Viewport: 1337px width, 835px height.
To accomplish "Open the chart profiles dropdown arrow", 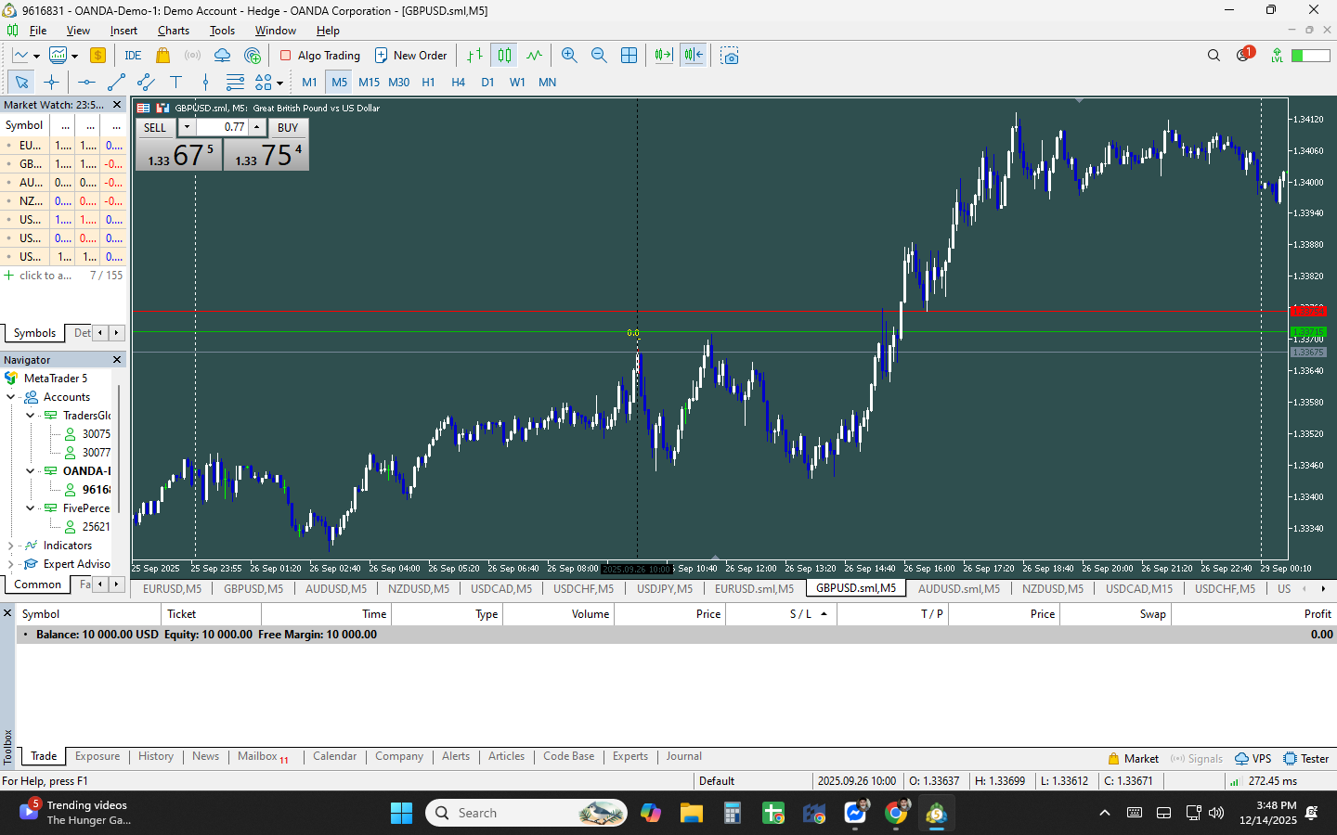I will 74,56.
